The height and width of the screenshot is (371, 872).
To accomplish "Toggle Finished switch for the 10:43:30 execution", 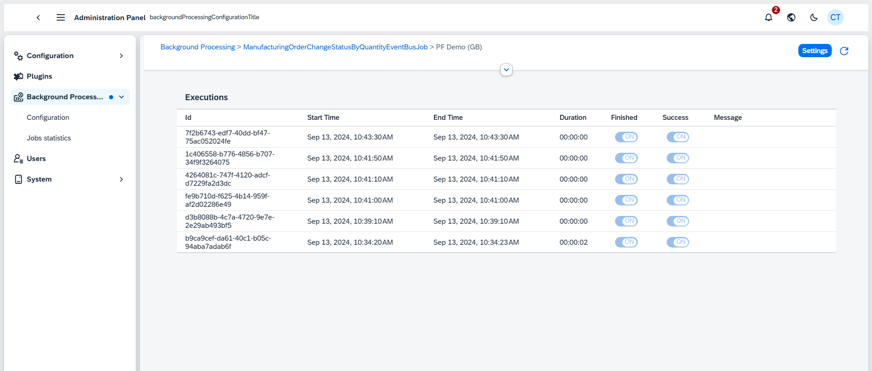I will click(626, 137).
